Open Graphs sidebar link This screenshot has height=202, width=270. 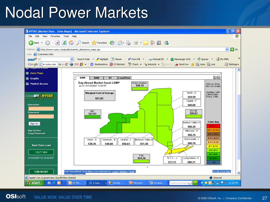[35, 78]
